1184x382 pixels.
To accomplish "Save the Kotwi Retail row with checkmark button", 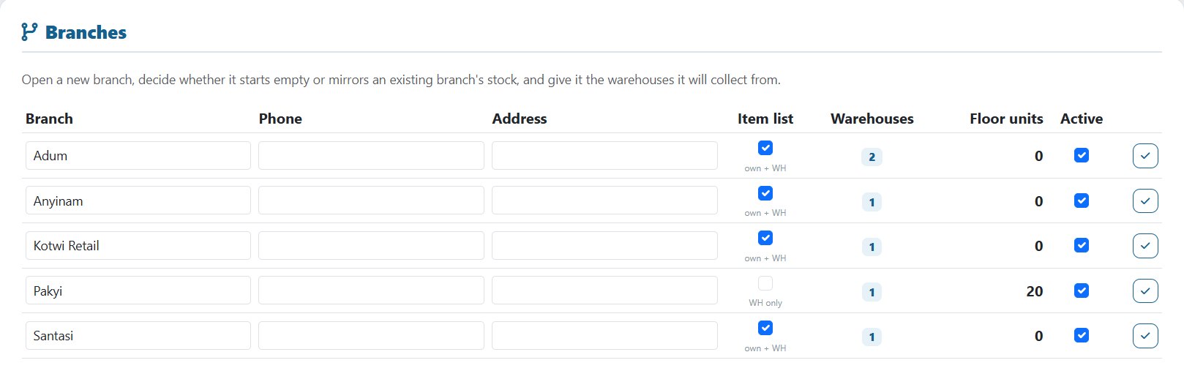I will pos(1145,246).
